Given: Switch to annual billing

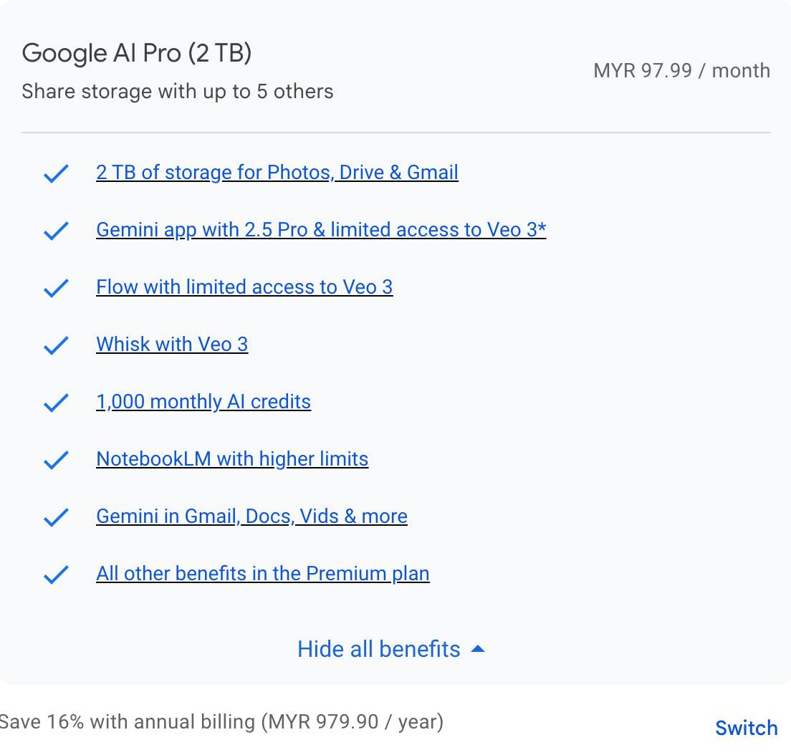Looking at the screenshot, I should (746, 728).
